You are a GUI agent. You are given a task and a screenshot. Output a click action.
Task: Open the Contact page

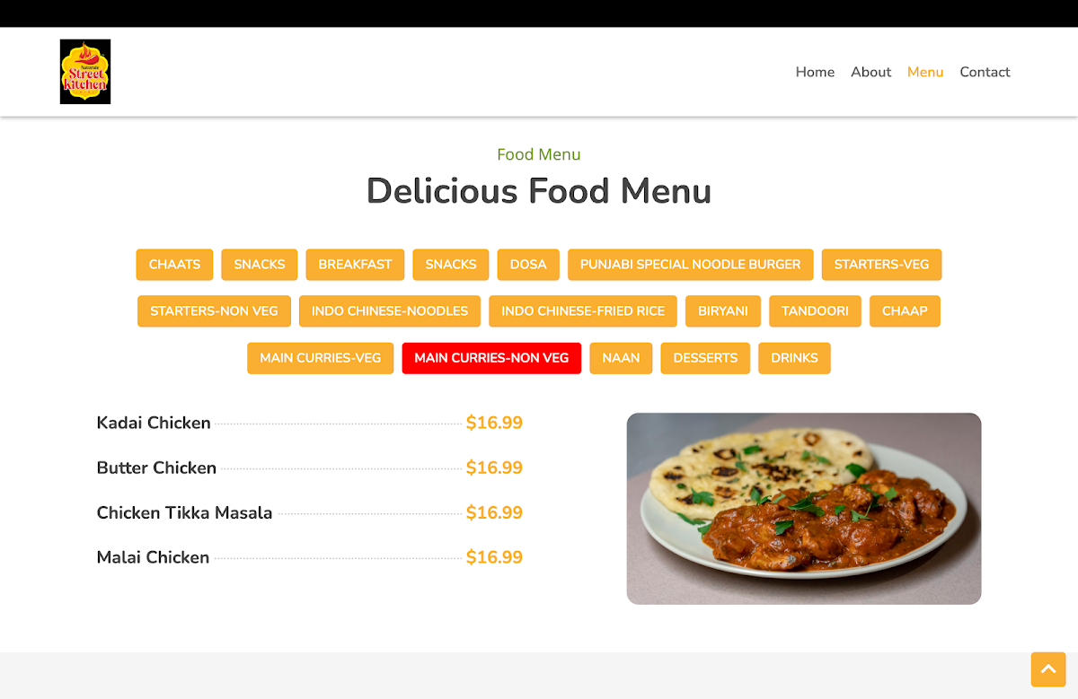point(985,72)
